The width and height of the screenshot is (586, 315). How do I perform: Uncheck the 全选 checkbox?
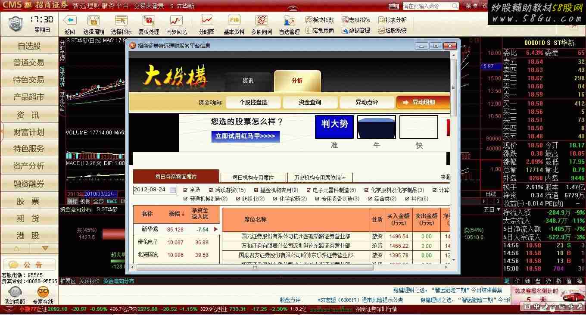pyautogui.click(x=185, y=190)
